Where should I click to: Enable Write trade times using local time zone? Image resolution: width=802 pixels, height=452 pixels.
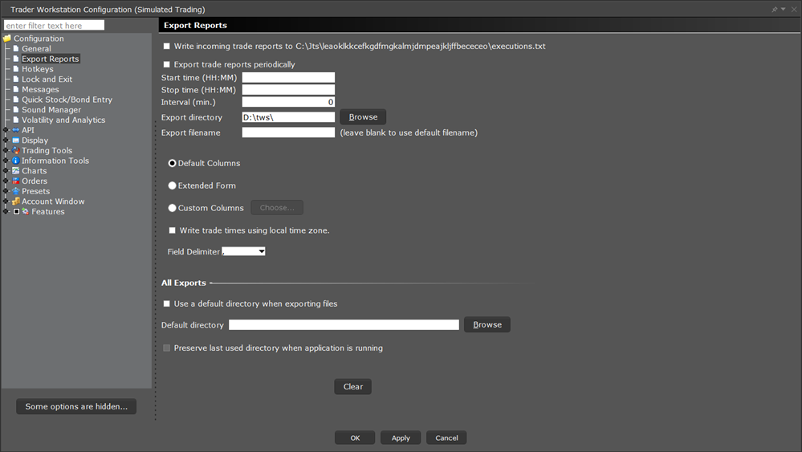[173, 230]
